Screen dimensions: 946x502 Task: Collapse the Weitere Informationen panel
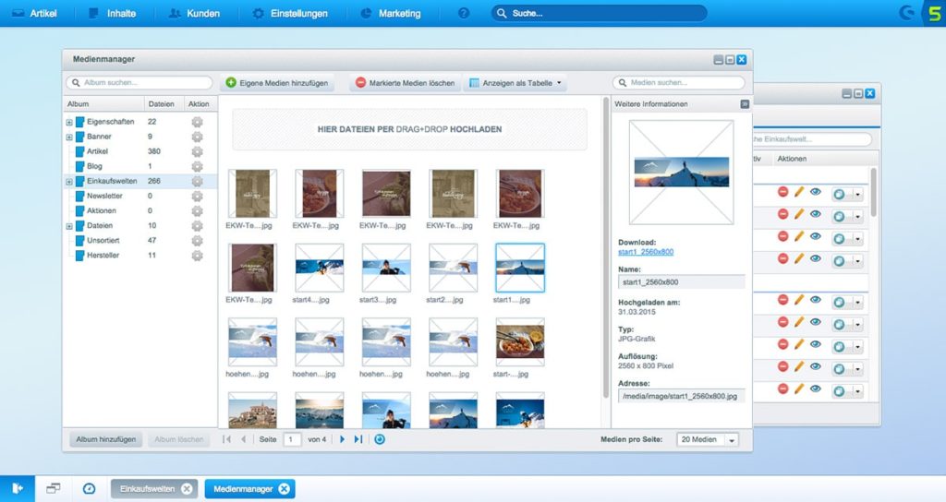click(745, 104)
